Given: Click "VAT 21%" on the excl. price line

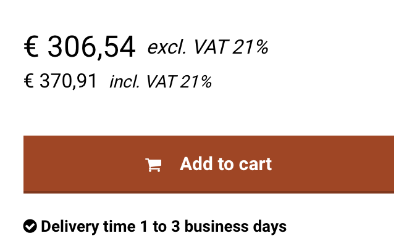Looking at the screenshot, I should tap(229, 47).
